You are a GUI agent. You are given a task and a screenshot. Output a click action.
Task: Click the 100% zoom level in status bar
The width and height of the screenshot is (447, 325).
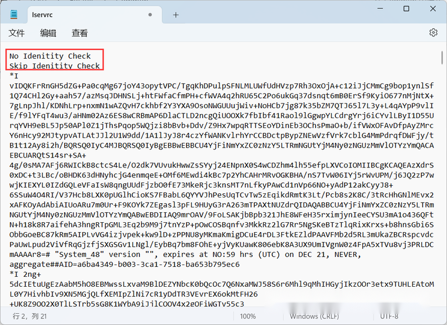click(x=248, y=317)
